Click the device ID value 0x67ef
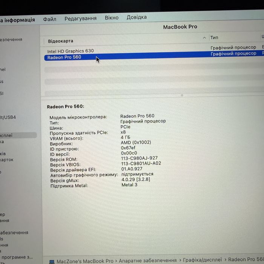The height and width of the screenshot is (264, 264). [128, 148]
